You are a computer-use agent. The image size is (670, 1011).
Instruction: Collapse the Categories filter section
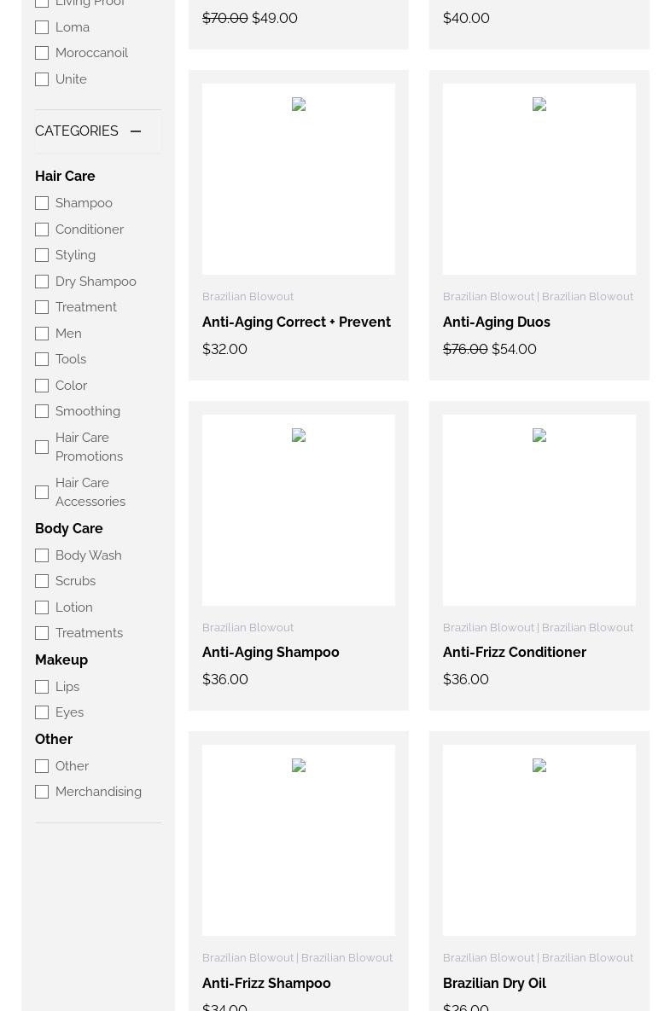click(135, 131)
